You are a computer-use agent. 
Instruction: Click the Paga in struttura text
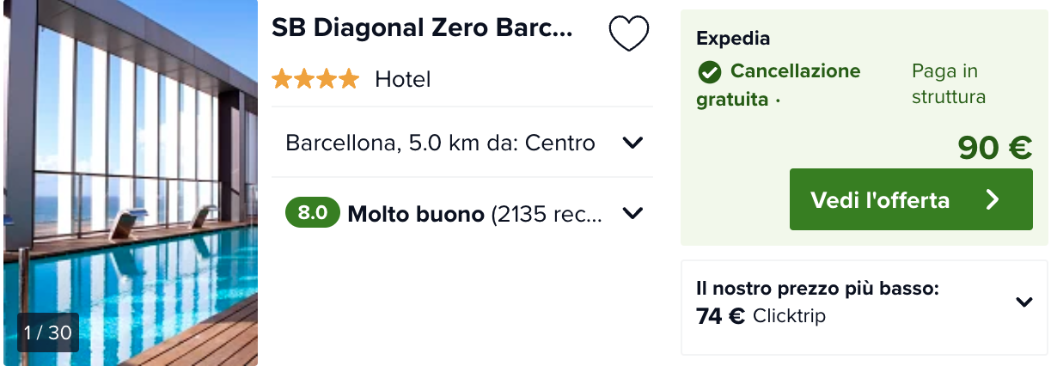coord(949,84)
